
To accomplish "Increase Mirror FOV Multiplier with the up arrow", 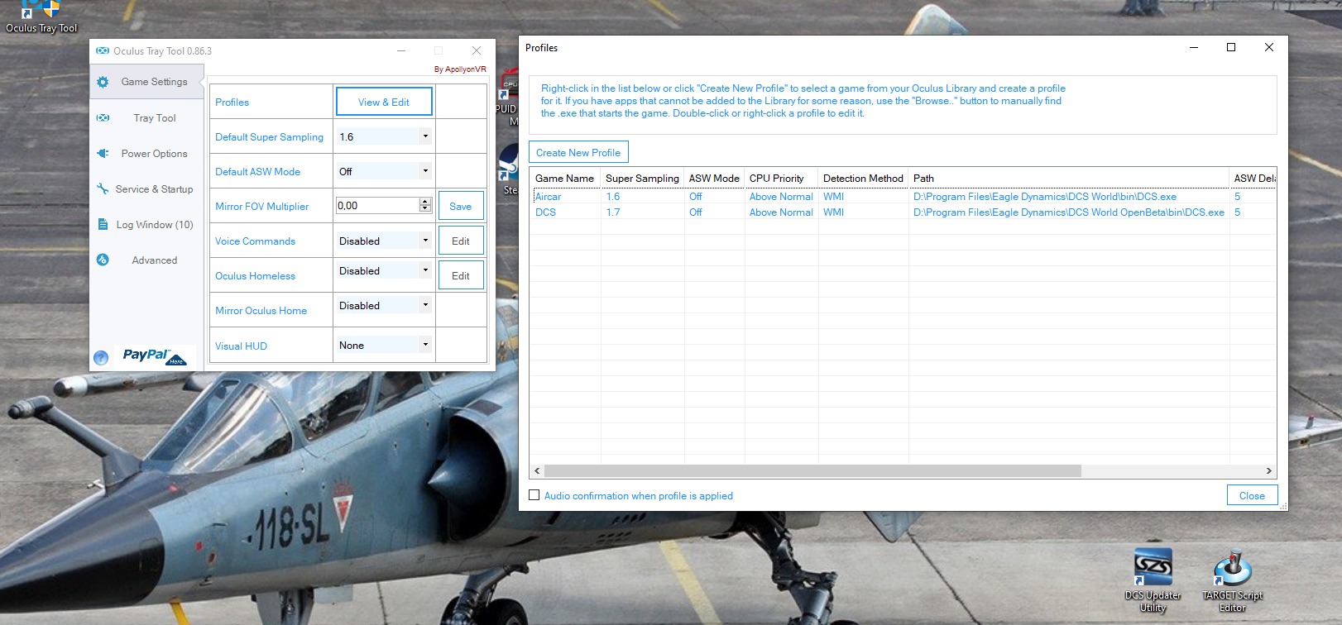I will (x=425, y=201).
